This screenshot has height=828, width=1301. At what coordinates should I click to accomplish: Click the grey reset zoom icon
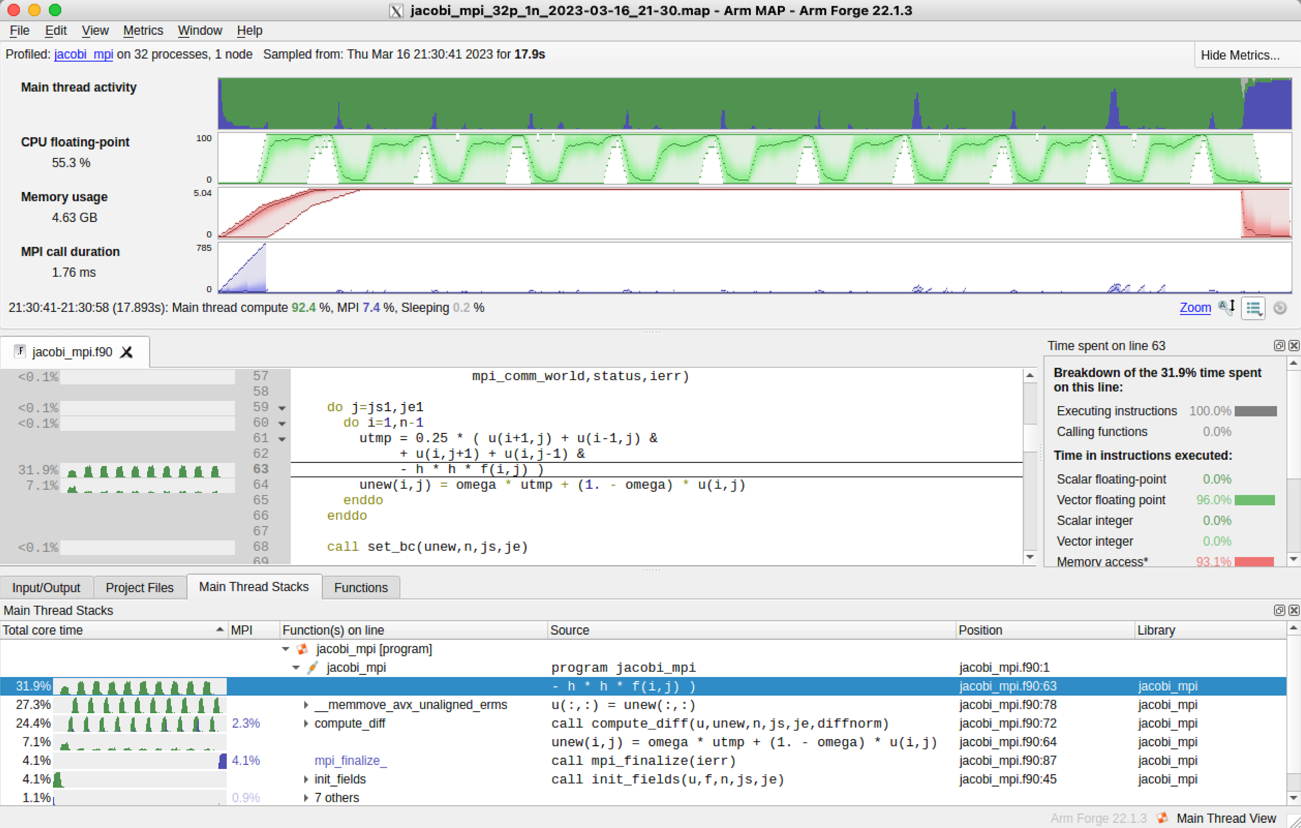click(x=1280, y=308)
